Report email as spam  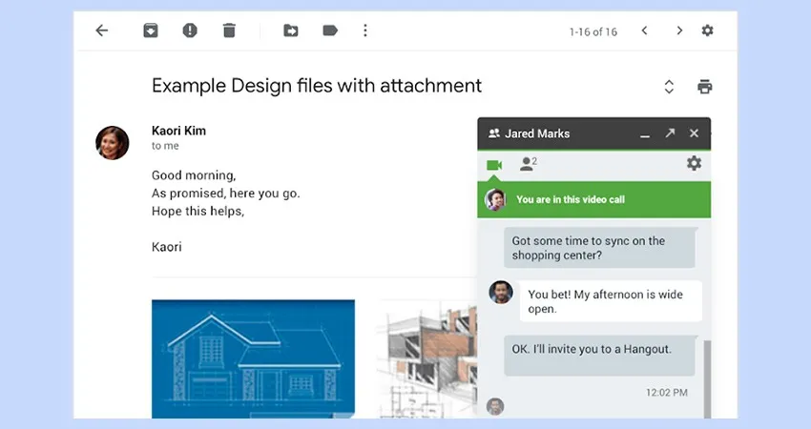190,31
